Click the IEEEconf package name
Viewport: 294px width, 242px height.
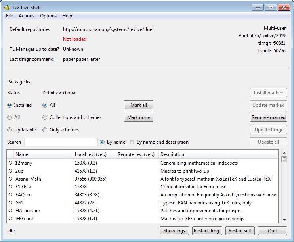(x=24, y=219)
